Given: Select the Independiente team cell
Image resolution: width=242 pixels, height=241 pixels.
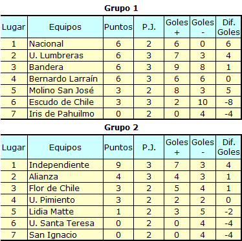Looking at the screenshot, I should pos(65,165).
